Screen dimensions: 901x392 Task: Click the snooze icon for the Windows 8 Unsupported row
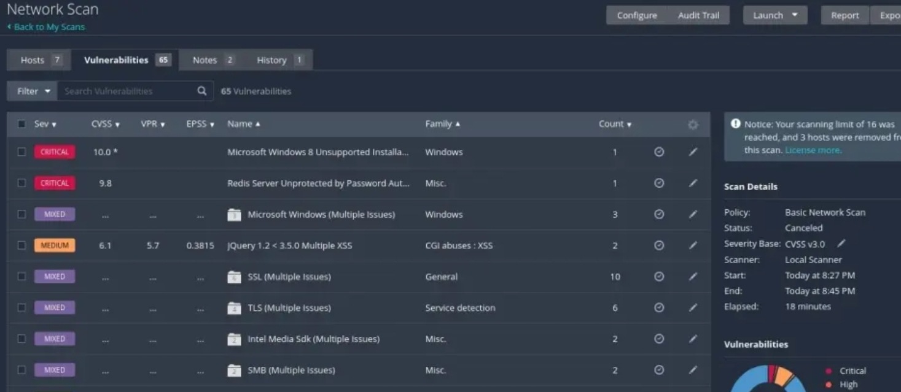click(659, 152)
